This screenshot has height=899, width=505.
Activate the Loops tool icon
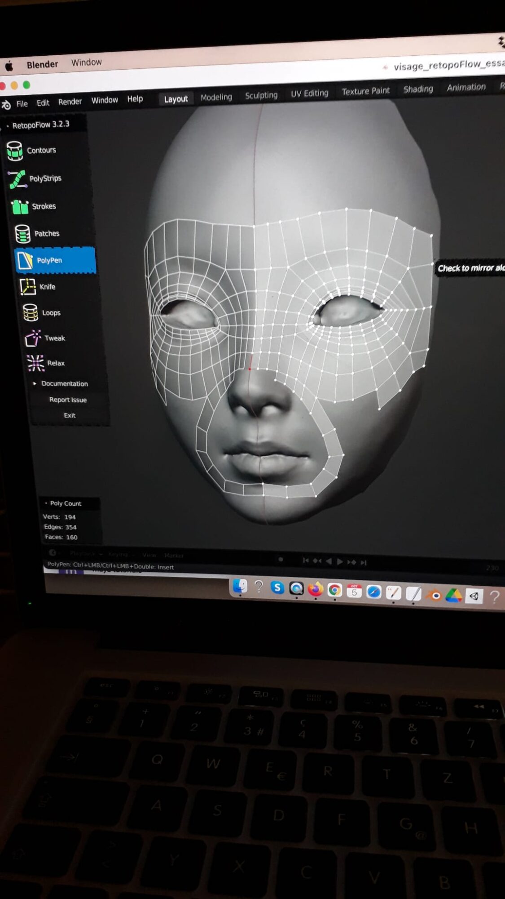click(31, 312)
